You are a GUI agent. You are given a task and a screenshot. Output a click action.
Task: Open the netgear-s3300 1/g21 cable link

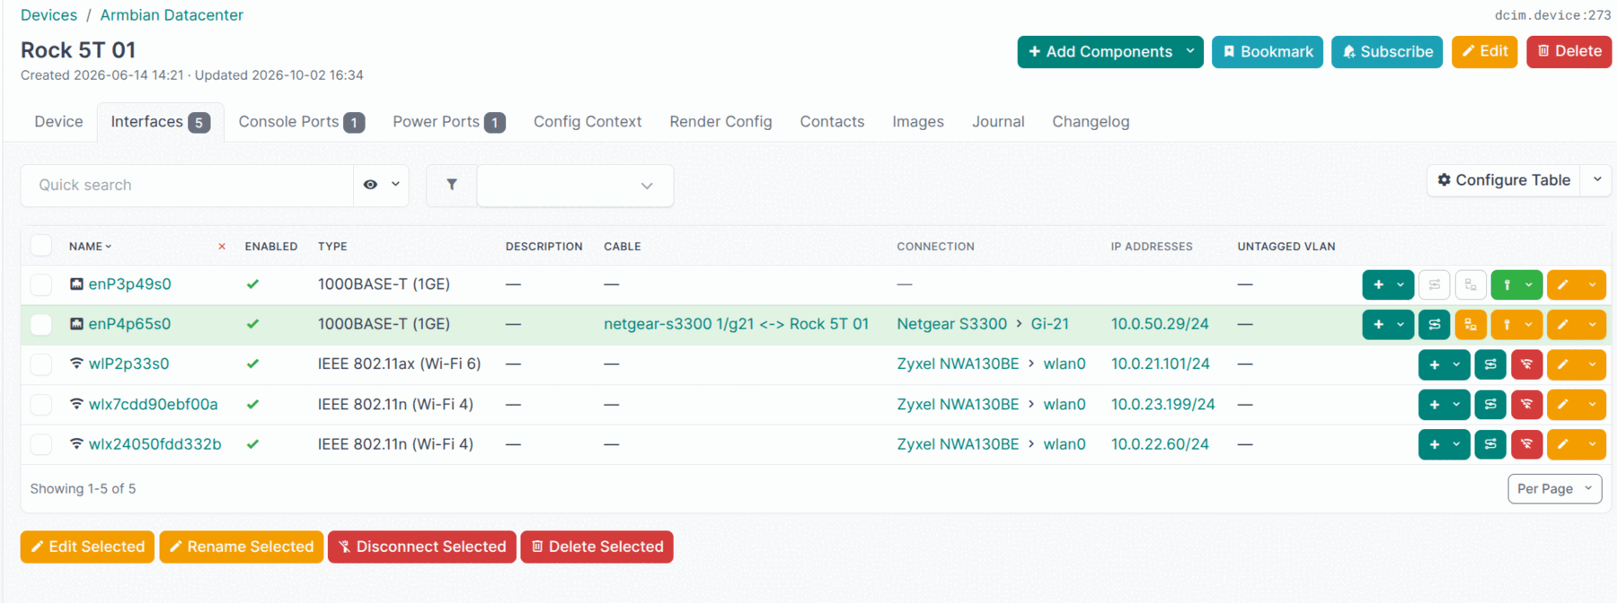tap(736, 324)
